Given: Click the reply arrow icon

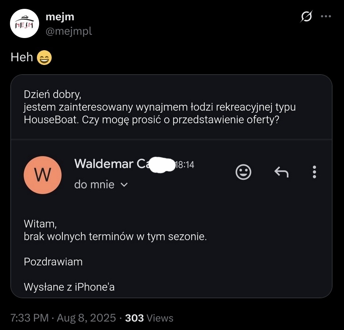Looking at the screenshot, I should click(x=282, y=172).
